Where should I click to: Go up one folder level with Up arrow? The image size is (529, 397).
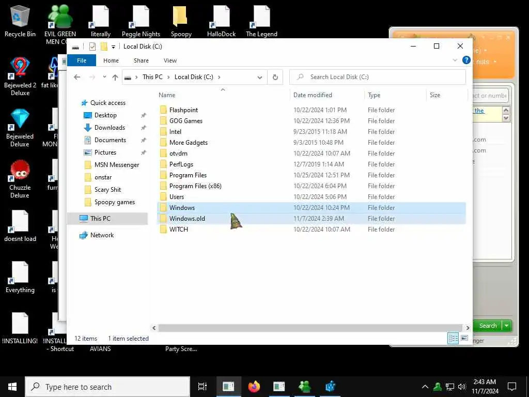[115, 77]
